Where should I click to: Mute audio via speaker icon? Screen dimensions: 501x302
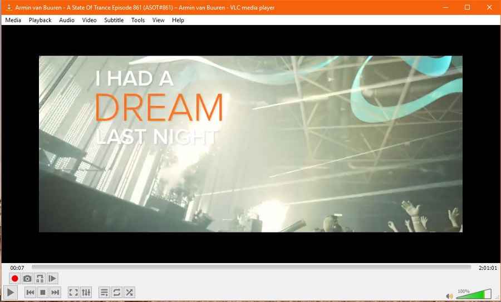coord(449,296)
